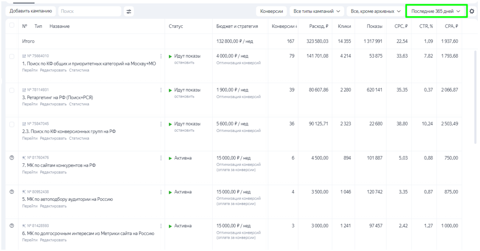Open campaign 3. Ретаргетинг на РФ (Поиск+РСЯ)

[58, 98]
